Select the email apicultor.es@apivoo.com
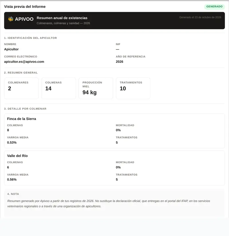The height and width of the screenshot is (236, 229). [x=24, y=62]
